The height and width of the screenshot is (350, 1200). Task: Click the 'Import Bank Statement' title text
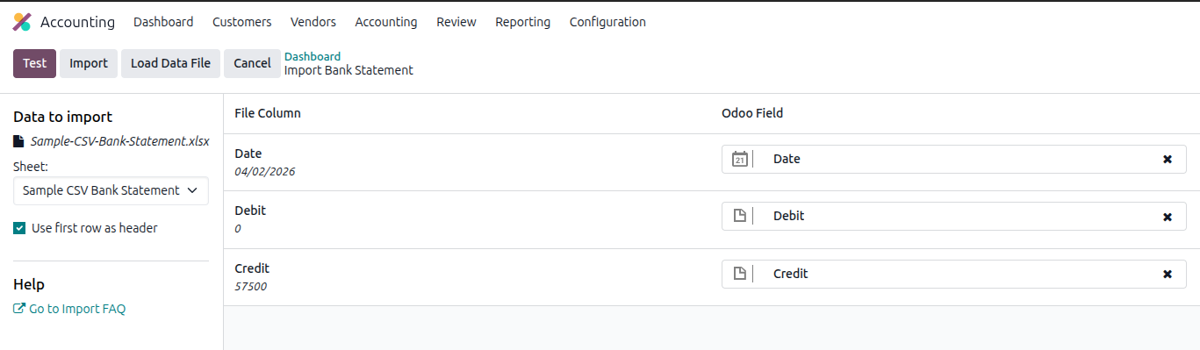tap(349, 70)
